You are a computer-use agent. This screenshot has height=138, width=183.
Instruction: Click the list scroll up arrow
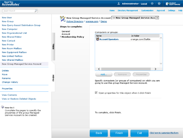click(161, 38)
